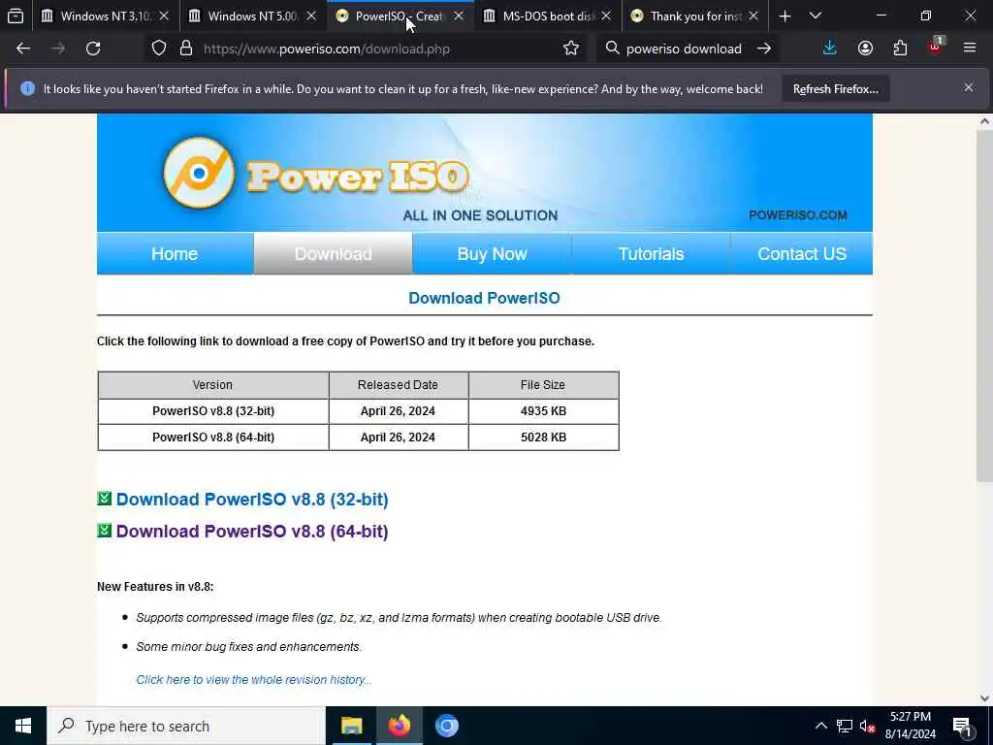This screenshot has width=993, height=745.
Task: Click the scrollbar down arrow
Action: coord(984,698)
